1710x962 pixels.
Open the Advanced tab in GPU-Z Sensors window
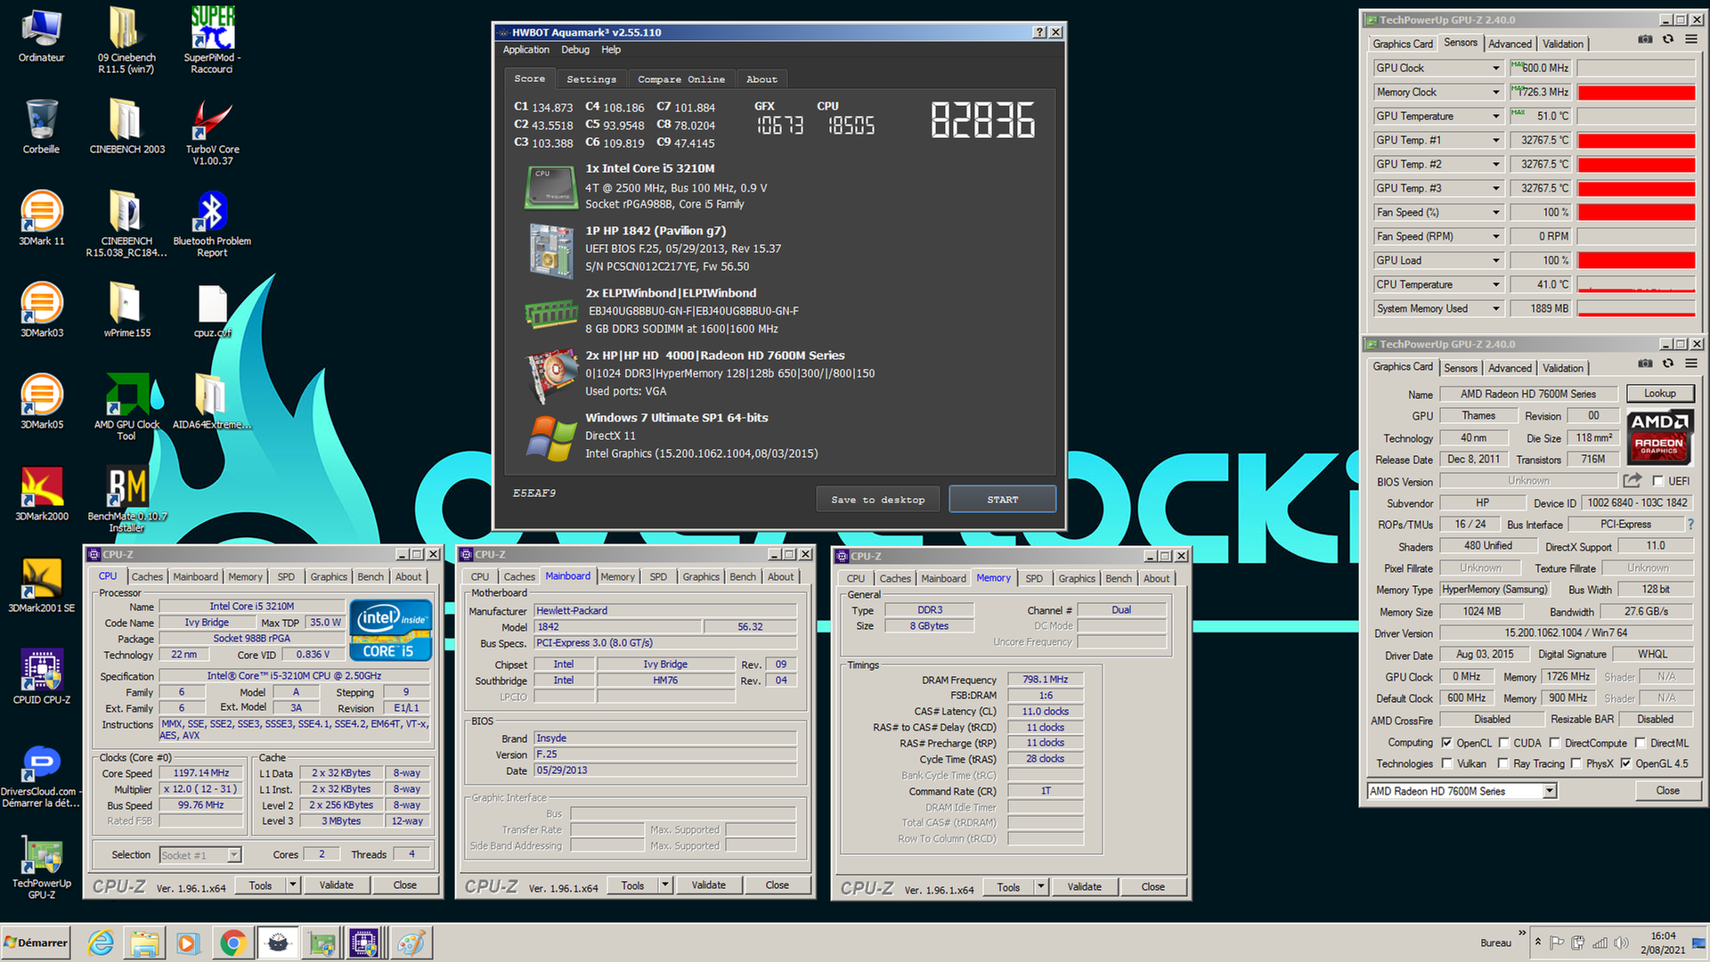click(x=1510, y=44)
